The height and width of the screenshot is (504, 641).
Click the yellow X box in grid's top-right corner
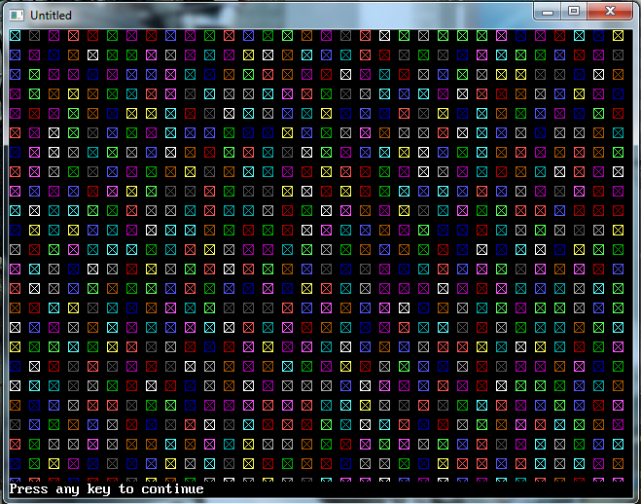click(618, 36)
